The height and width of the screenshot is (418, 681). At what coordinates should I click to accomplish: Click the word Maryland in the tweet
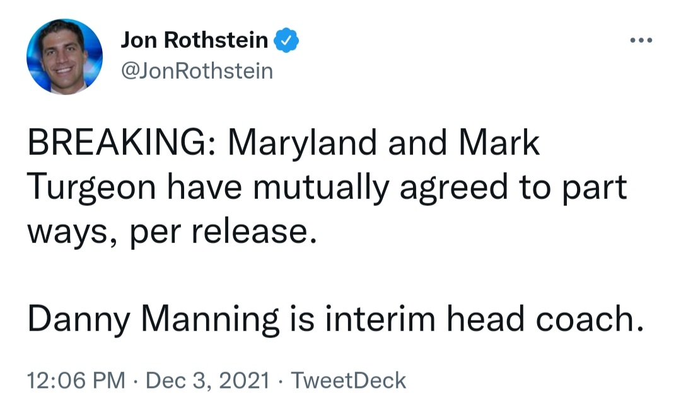(302, 143)
